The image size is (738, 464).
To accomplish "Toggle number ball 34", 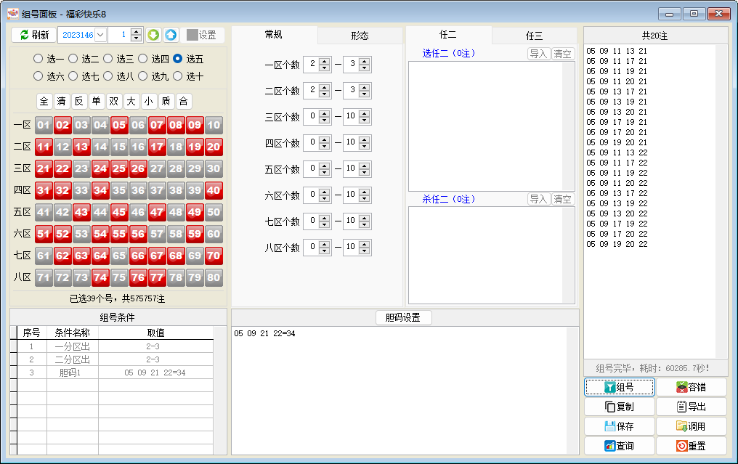I will [100, 190].
